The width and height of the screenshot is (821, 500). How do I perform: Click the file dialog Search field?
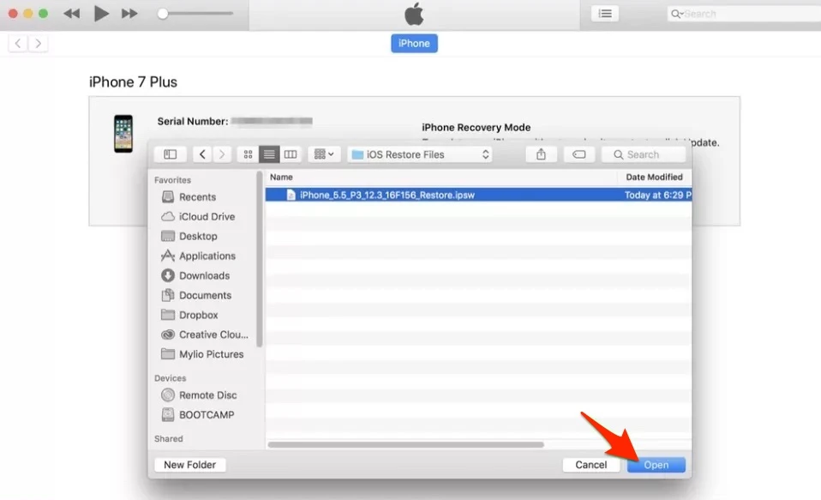(644, 154)
